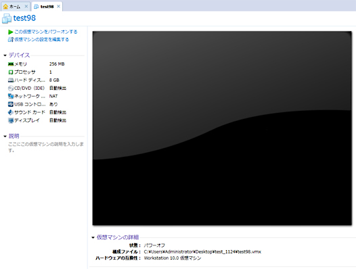This screenshot has height=269, width=356.
Task: Open the edit virtual machine settings link
Action: [42, 39]
